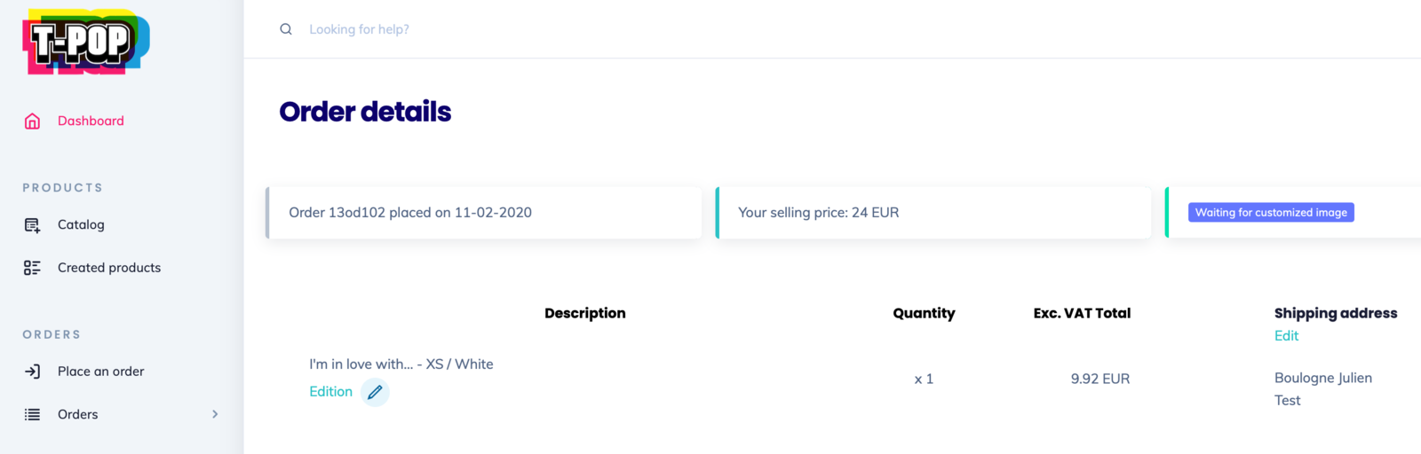Image resolution: width=1421 pixels, height=454 pixels.
Task: Click the Edition link below the product
Action: [x=330, y=391]
